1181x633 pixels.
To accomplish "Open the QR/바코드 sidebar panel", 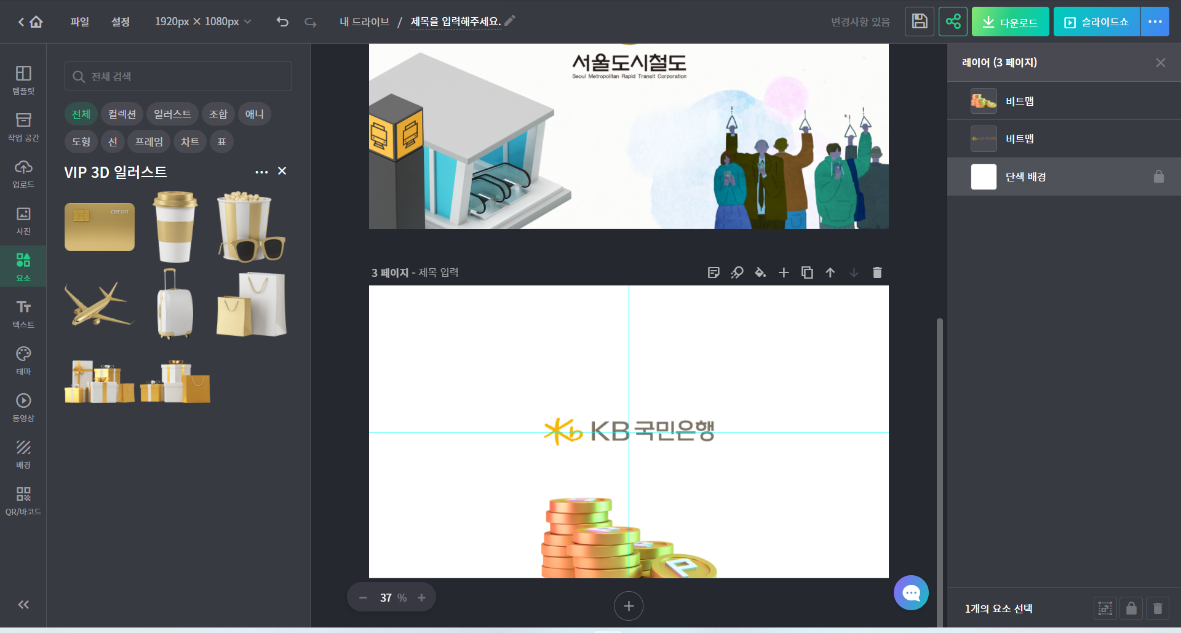I will 23,501.
